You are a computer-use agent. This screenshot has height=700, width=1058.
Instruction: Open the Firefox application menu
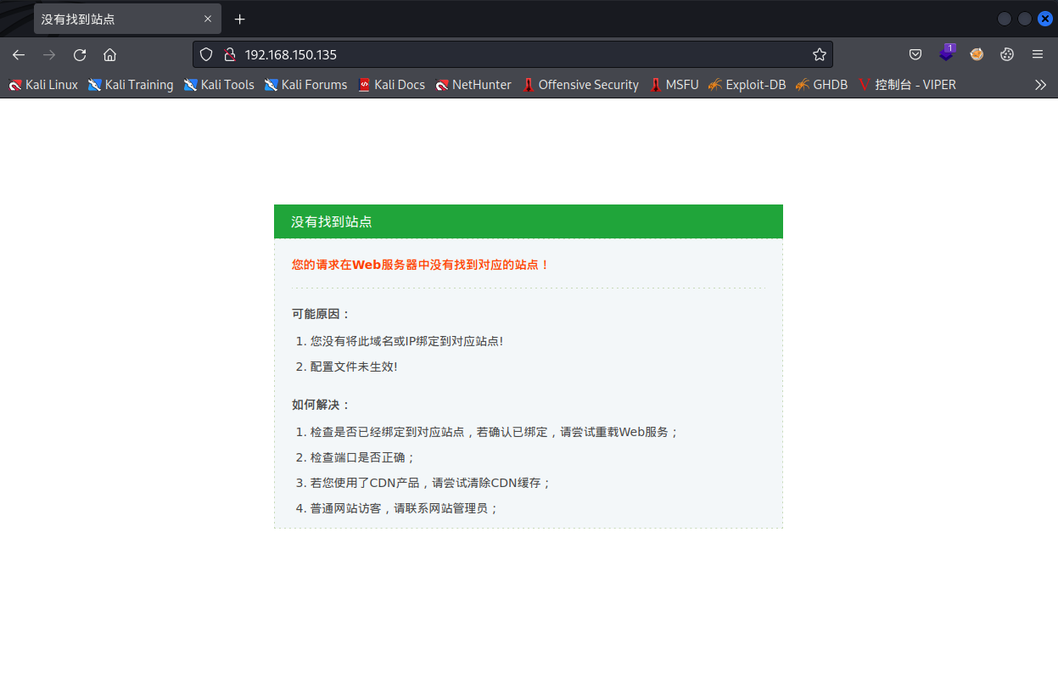[x=1038, y=54]
